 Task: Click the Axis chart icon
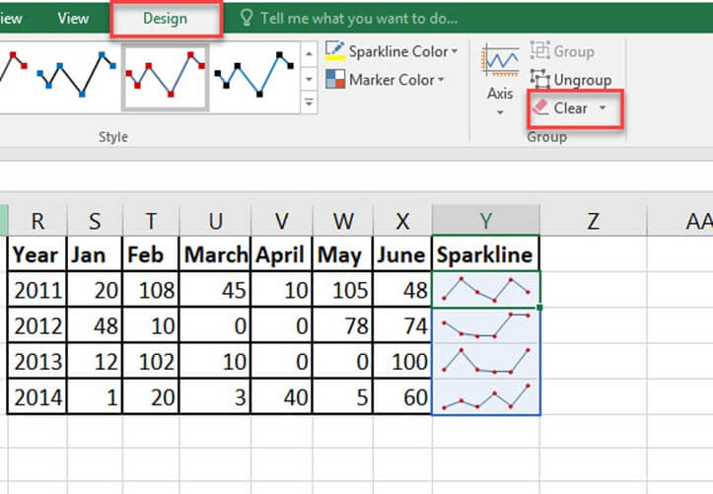(x=500, y=61)
